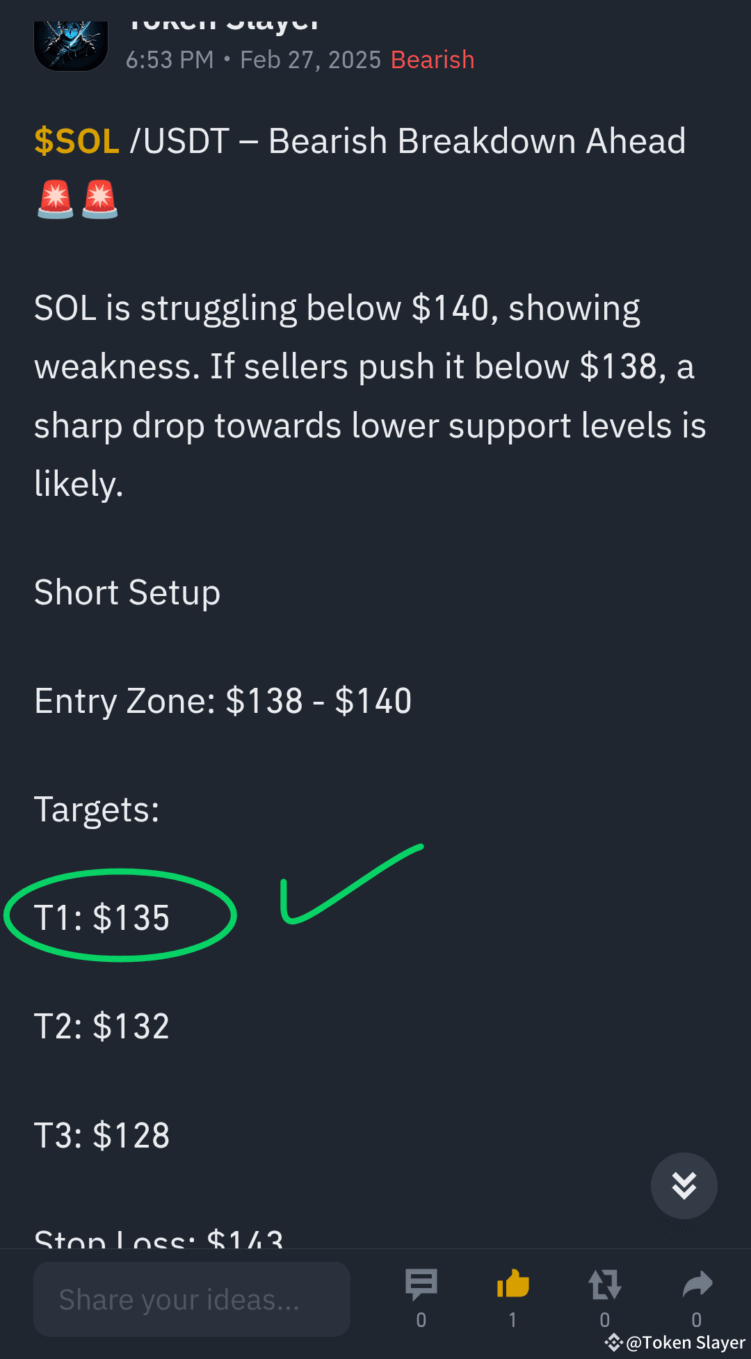This screenshot has height=1359, width=751.
Task: Click the $SOL cashtag link
Action: point(77,140)
